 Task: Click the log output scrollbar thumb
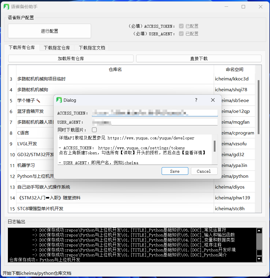[x=259, y=252]
